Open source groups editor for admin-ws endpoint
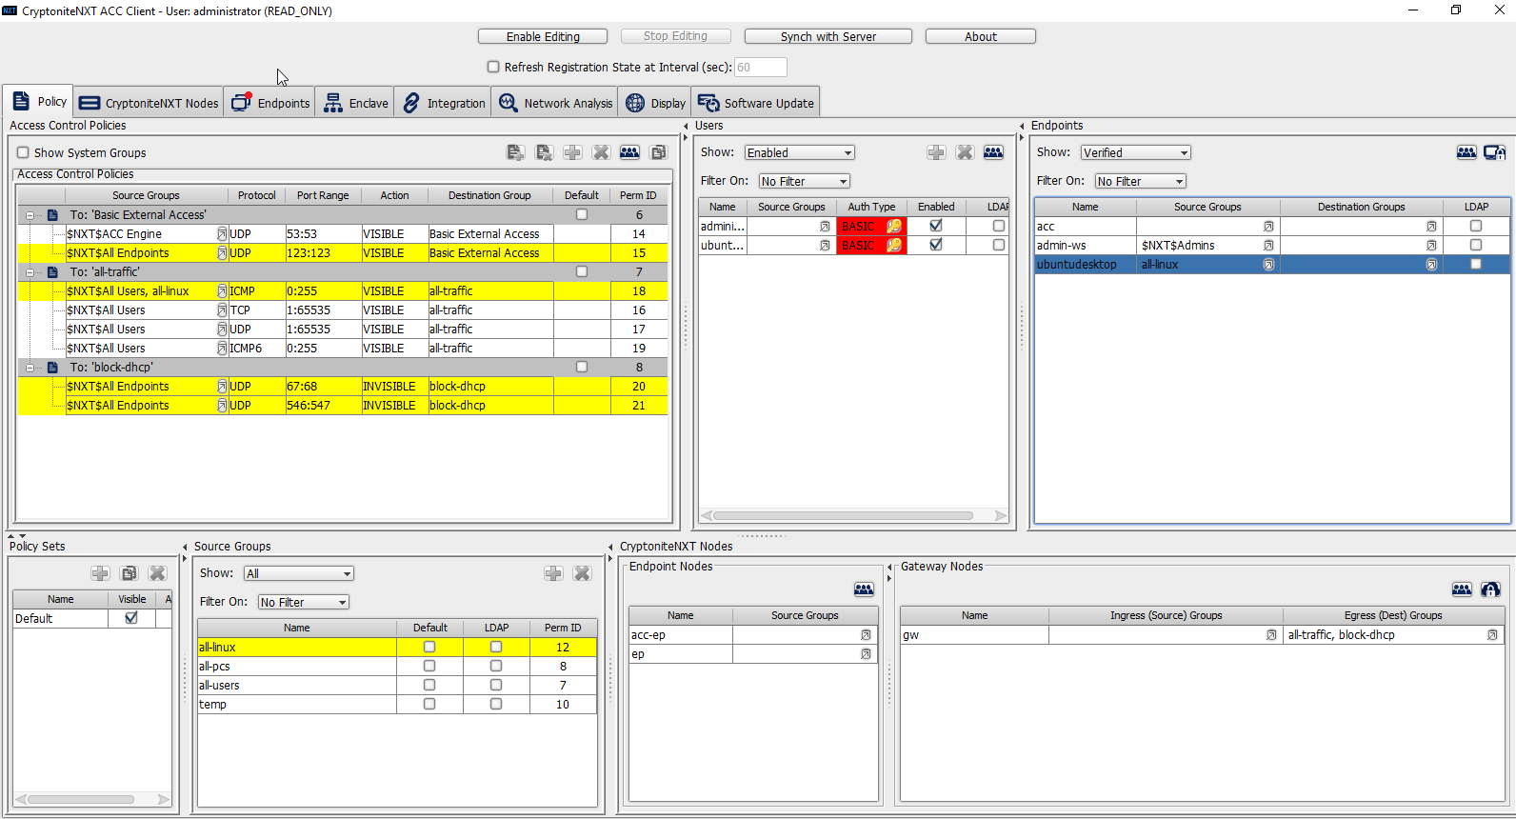 [1268, 246]
